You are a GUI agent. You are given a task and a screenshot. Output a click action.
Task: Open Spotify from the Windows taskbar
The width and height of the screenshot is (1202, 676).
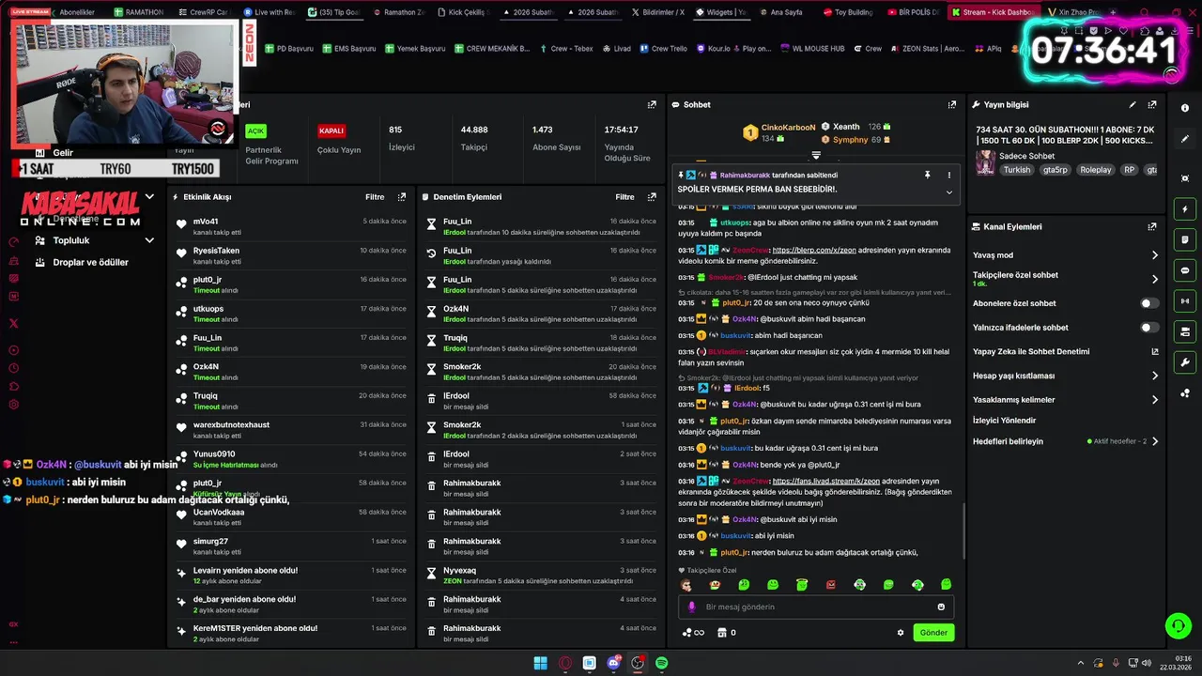pos(662,663)
